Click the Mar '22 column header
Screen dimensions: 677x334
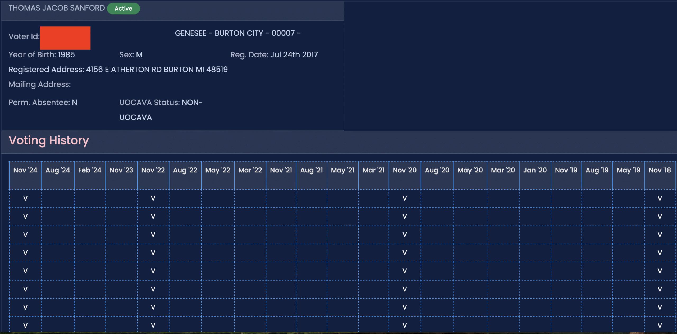pyautogui.click(x=250, y=175)
